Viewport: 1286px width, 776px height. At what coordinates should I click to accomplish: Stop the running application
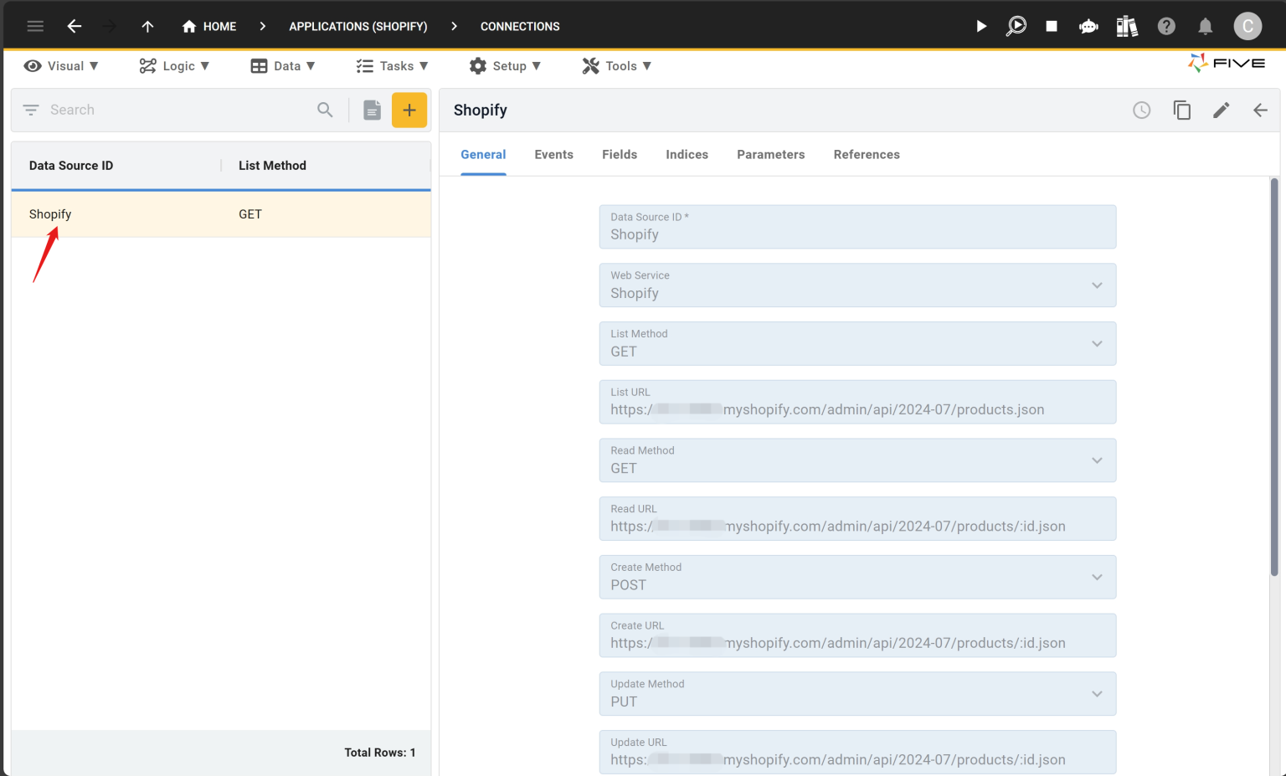1051,26
